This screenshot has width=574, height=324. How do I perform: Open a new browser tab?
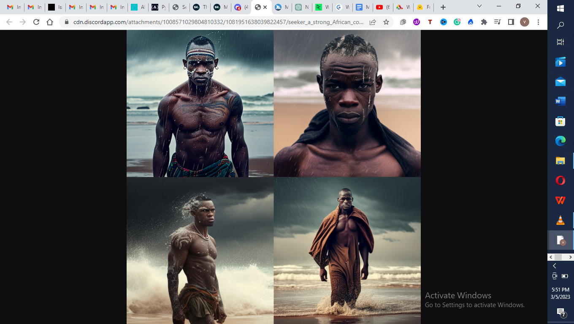coord(443,7)
